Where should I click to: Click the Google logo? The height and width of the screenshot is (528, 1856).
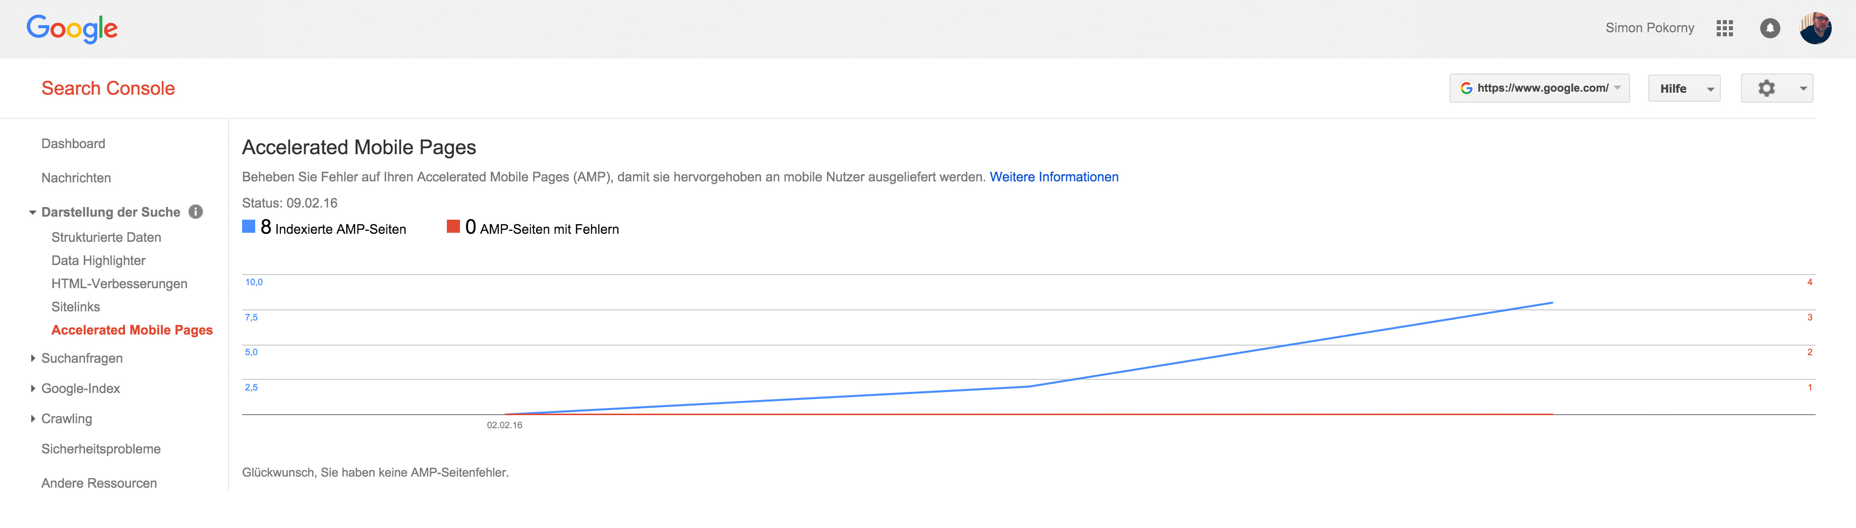point(72,29)
